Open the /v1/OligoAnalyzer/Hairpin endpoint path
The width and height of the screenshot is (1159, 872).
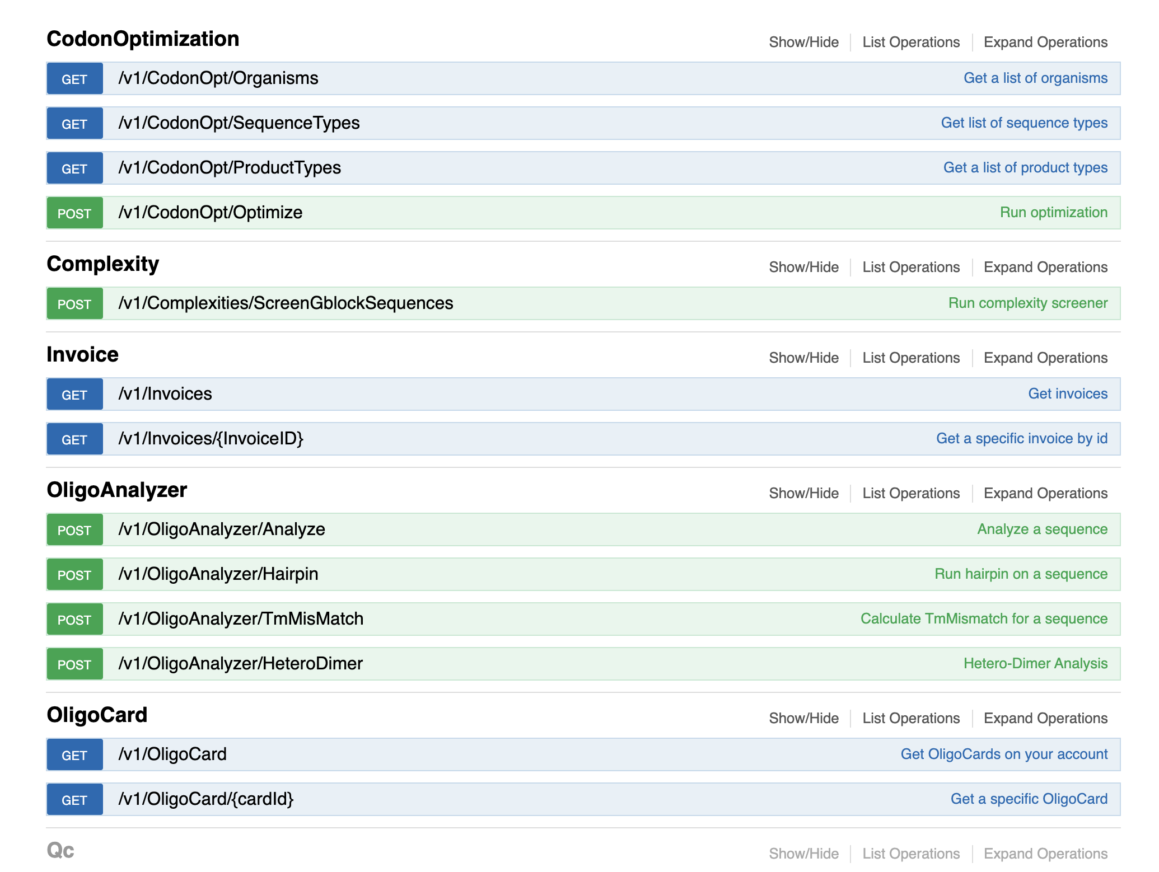pos(218,574)
